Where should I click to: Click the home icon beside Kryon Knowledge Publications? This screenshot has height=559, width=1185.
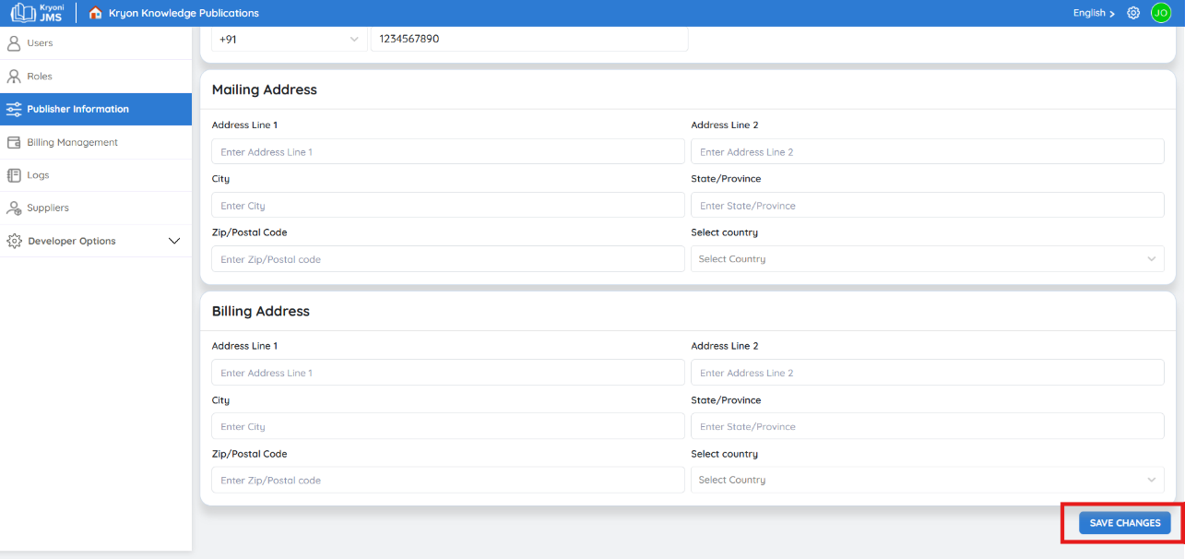pos(95,13)
